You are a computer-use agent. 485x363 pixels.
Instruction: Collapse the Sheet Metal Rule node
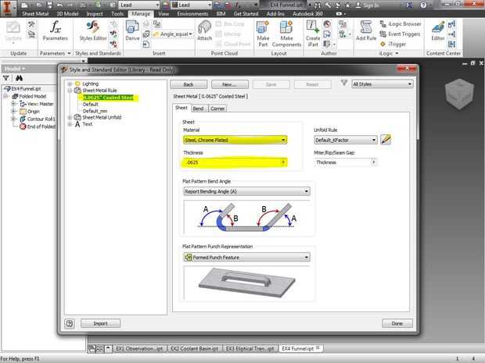click(70, 91)
